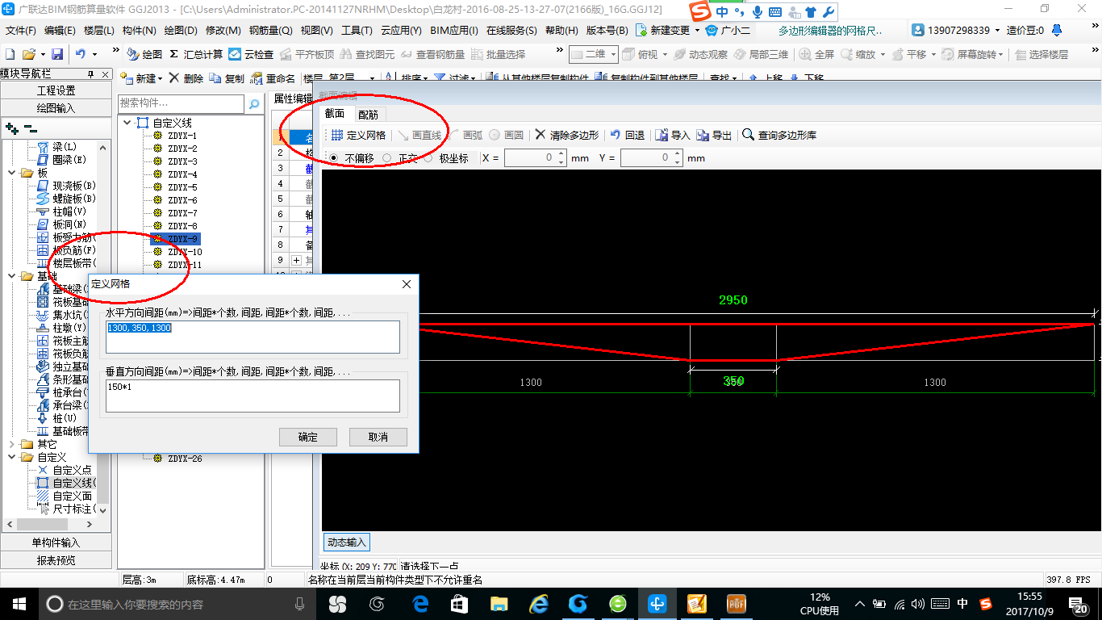1102x620 pixels.
Task: Select the 绘图 drawing tool
Action: coord(145,54)
